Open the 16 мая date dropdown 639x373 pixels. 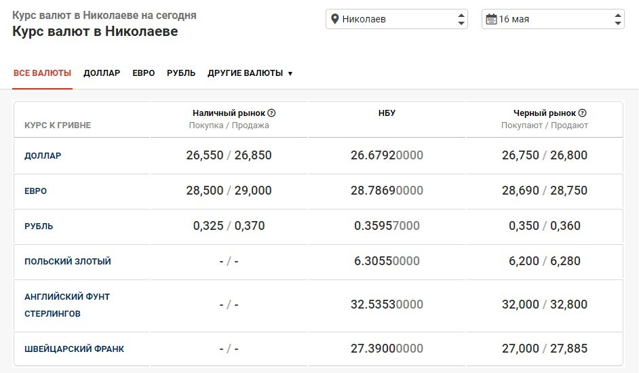pyautogui.click(x=553, y=19)
